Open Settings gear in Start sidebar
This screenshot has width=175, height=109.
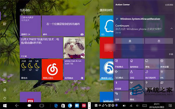click(x=5, y=90)
